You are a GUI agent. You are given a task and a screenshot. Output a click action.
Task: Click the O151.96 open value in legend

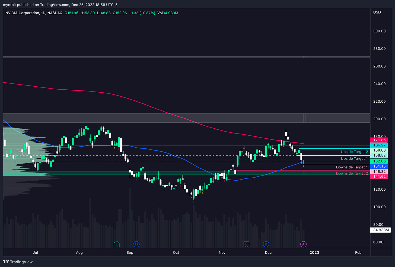pyautogui.click(x=71, y=13)
